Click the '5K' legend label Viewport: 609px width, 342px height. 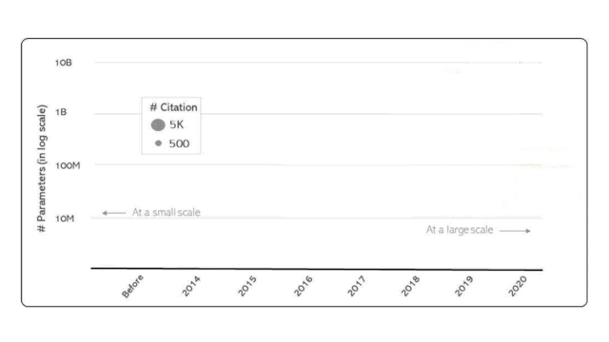[x=176, y=124]
